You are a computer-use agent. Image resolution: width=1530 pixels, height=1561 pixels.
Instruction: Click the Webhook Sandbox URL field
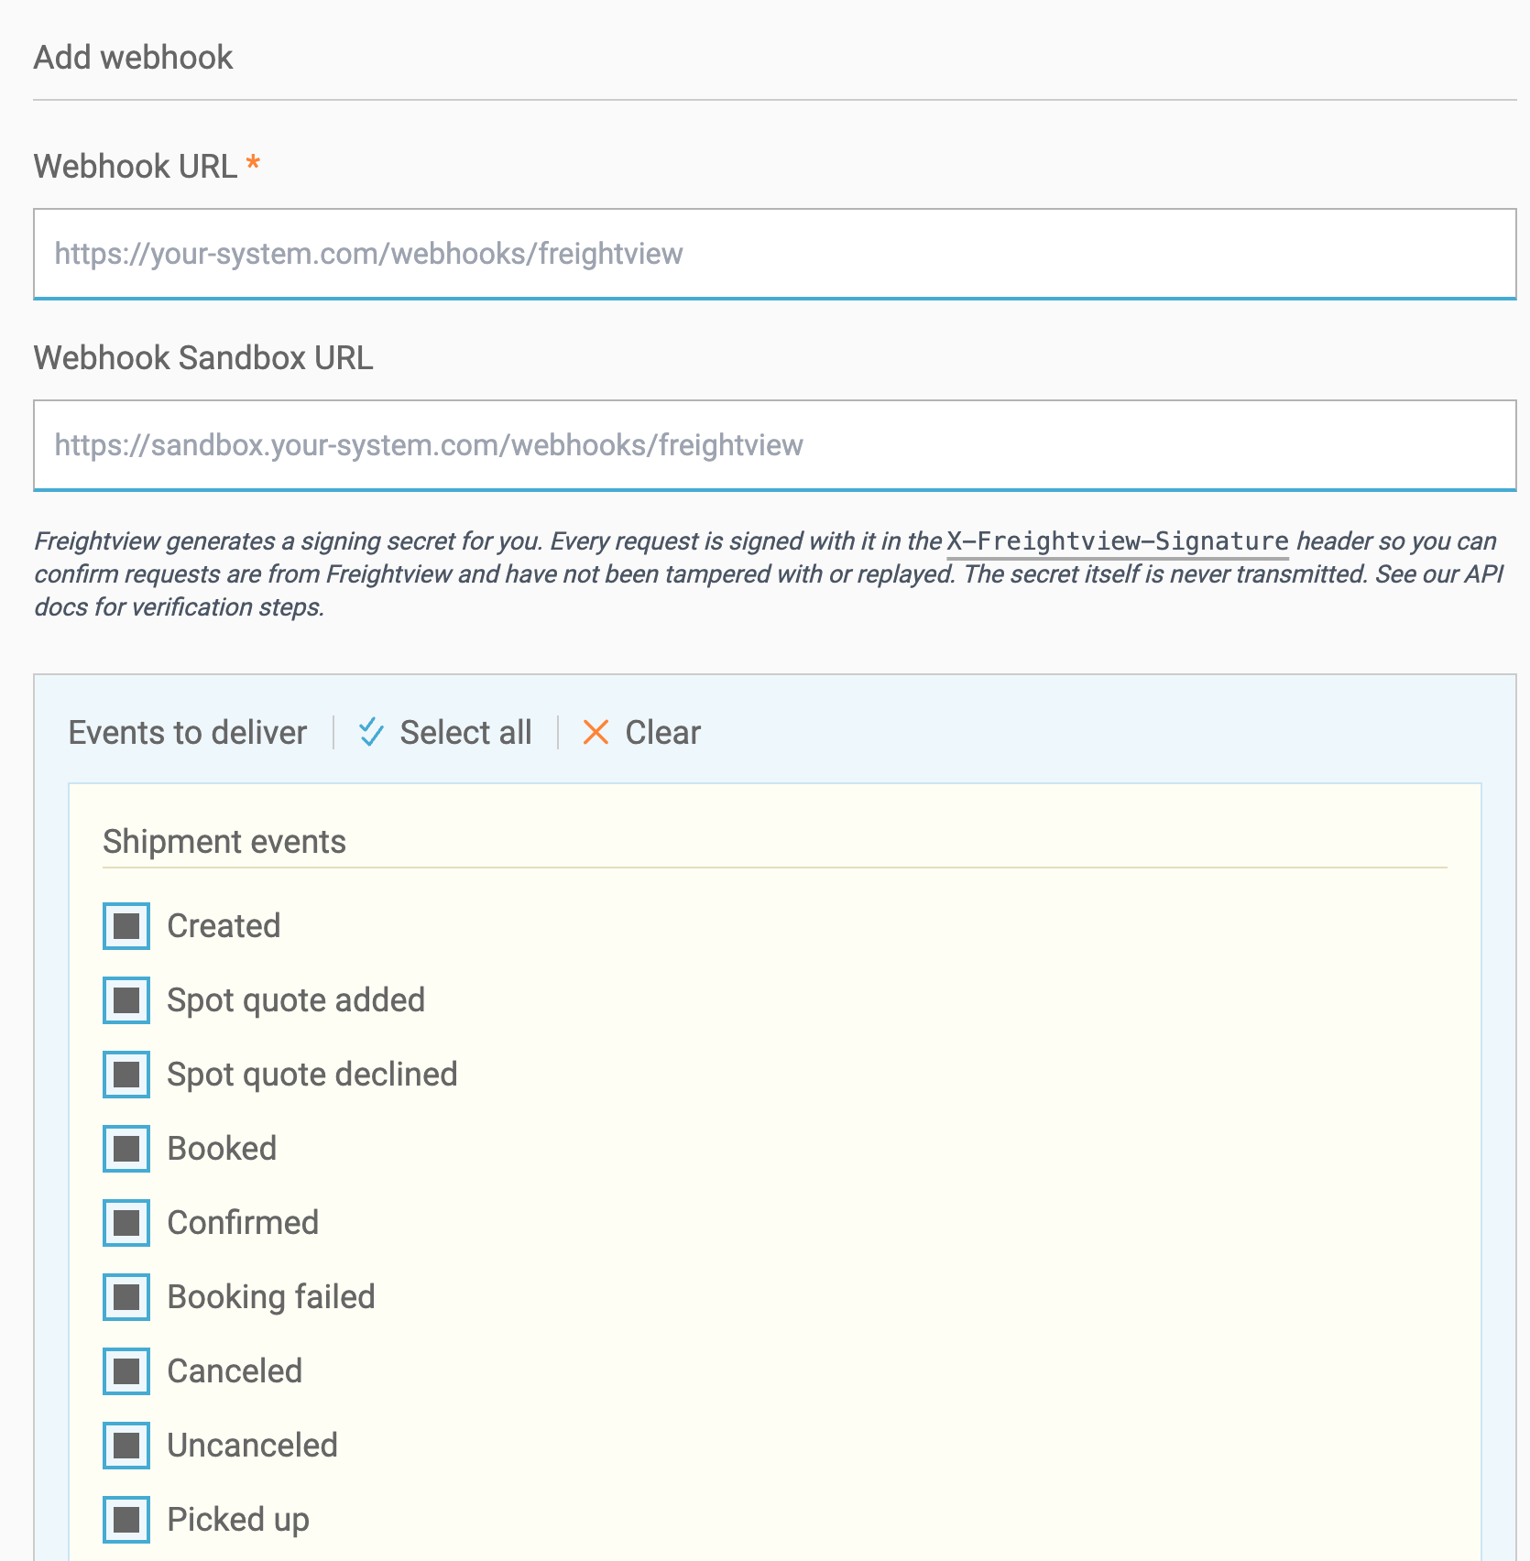pos(775,445)
